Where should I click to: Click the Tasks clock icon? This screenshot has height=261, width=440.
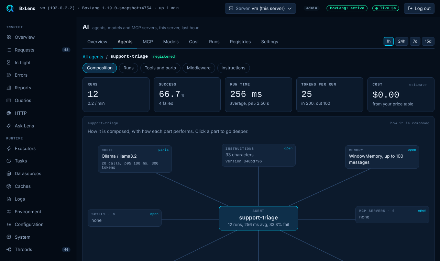(x=9, y=161)
